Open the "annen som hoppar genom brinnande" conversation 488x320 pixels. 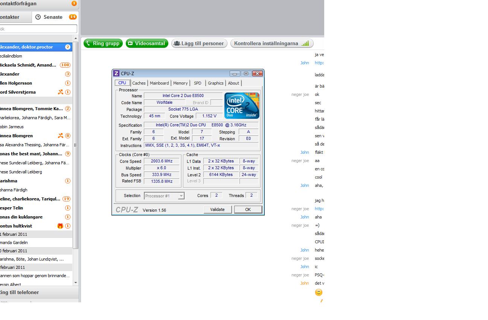[x=36, y=276]
